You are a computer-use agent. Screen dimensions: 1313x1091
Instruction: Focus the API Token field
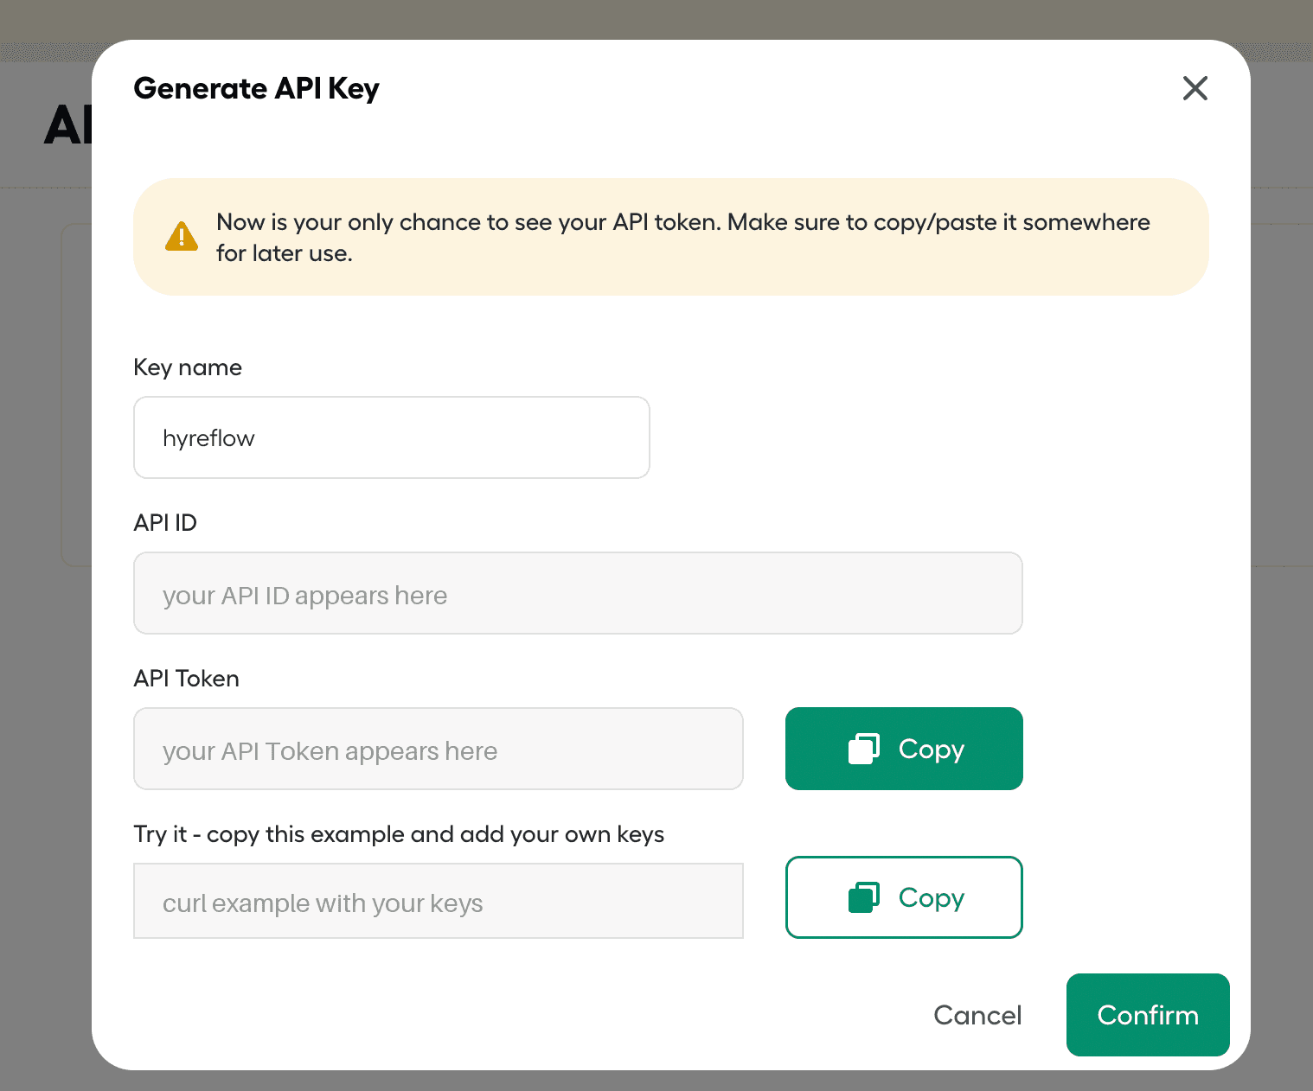pyautogui.click(x=439, y=749)
